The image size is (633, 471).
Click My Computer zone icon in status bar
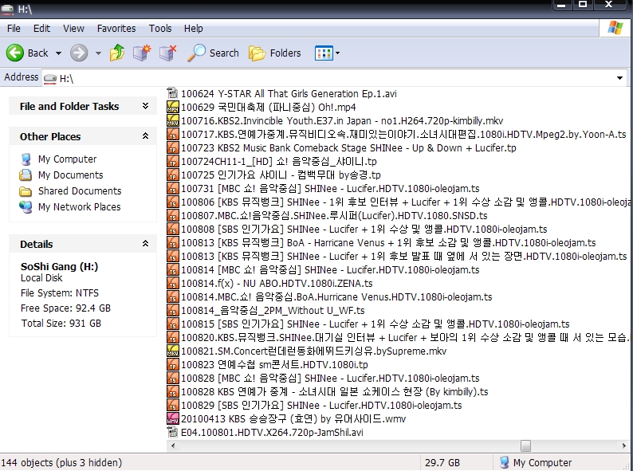pyautogui.click(x=504, y=462)
